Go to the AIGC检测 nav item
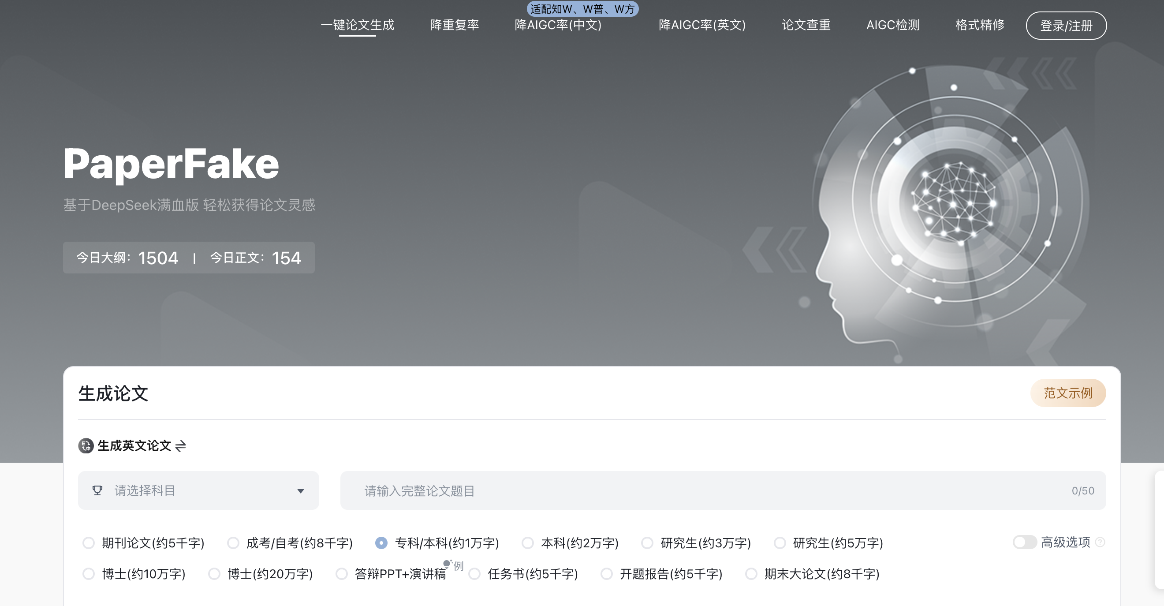This screenshot has width=1164, height=606. [x=893, y=25]
